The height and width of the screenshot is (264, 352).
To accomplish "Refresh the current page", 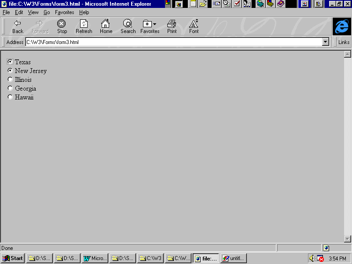I will 84,26.
